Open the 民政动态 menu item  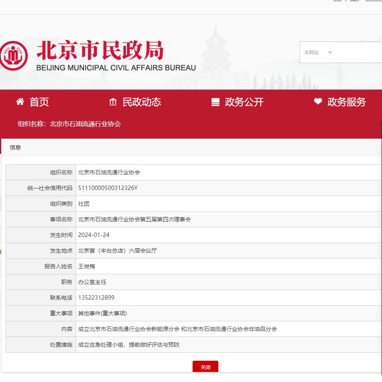(x=142, y=102)
